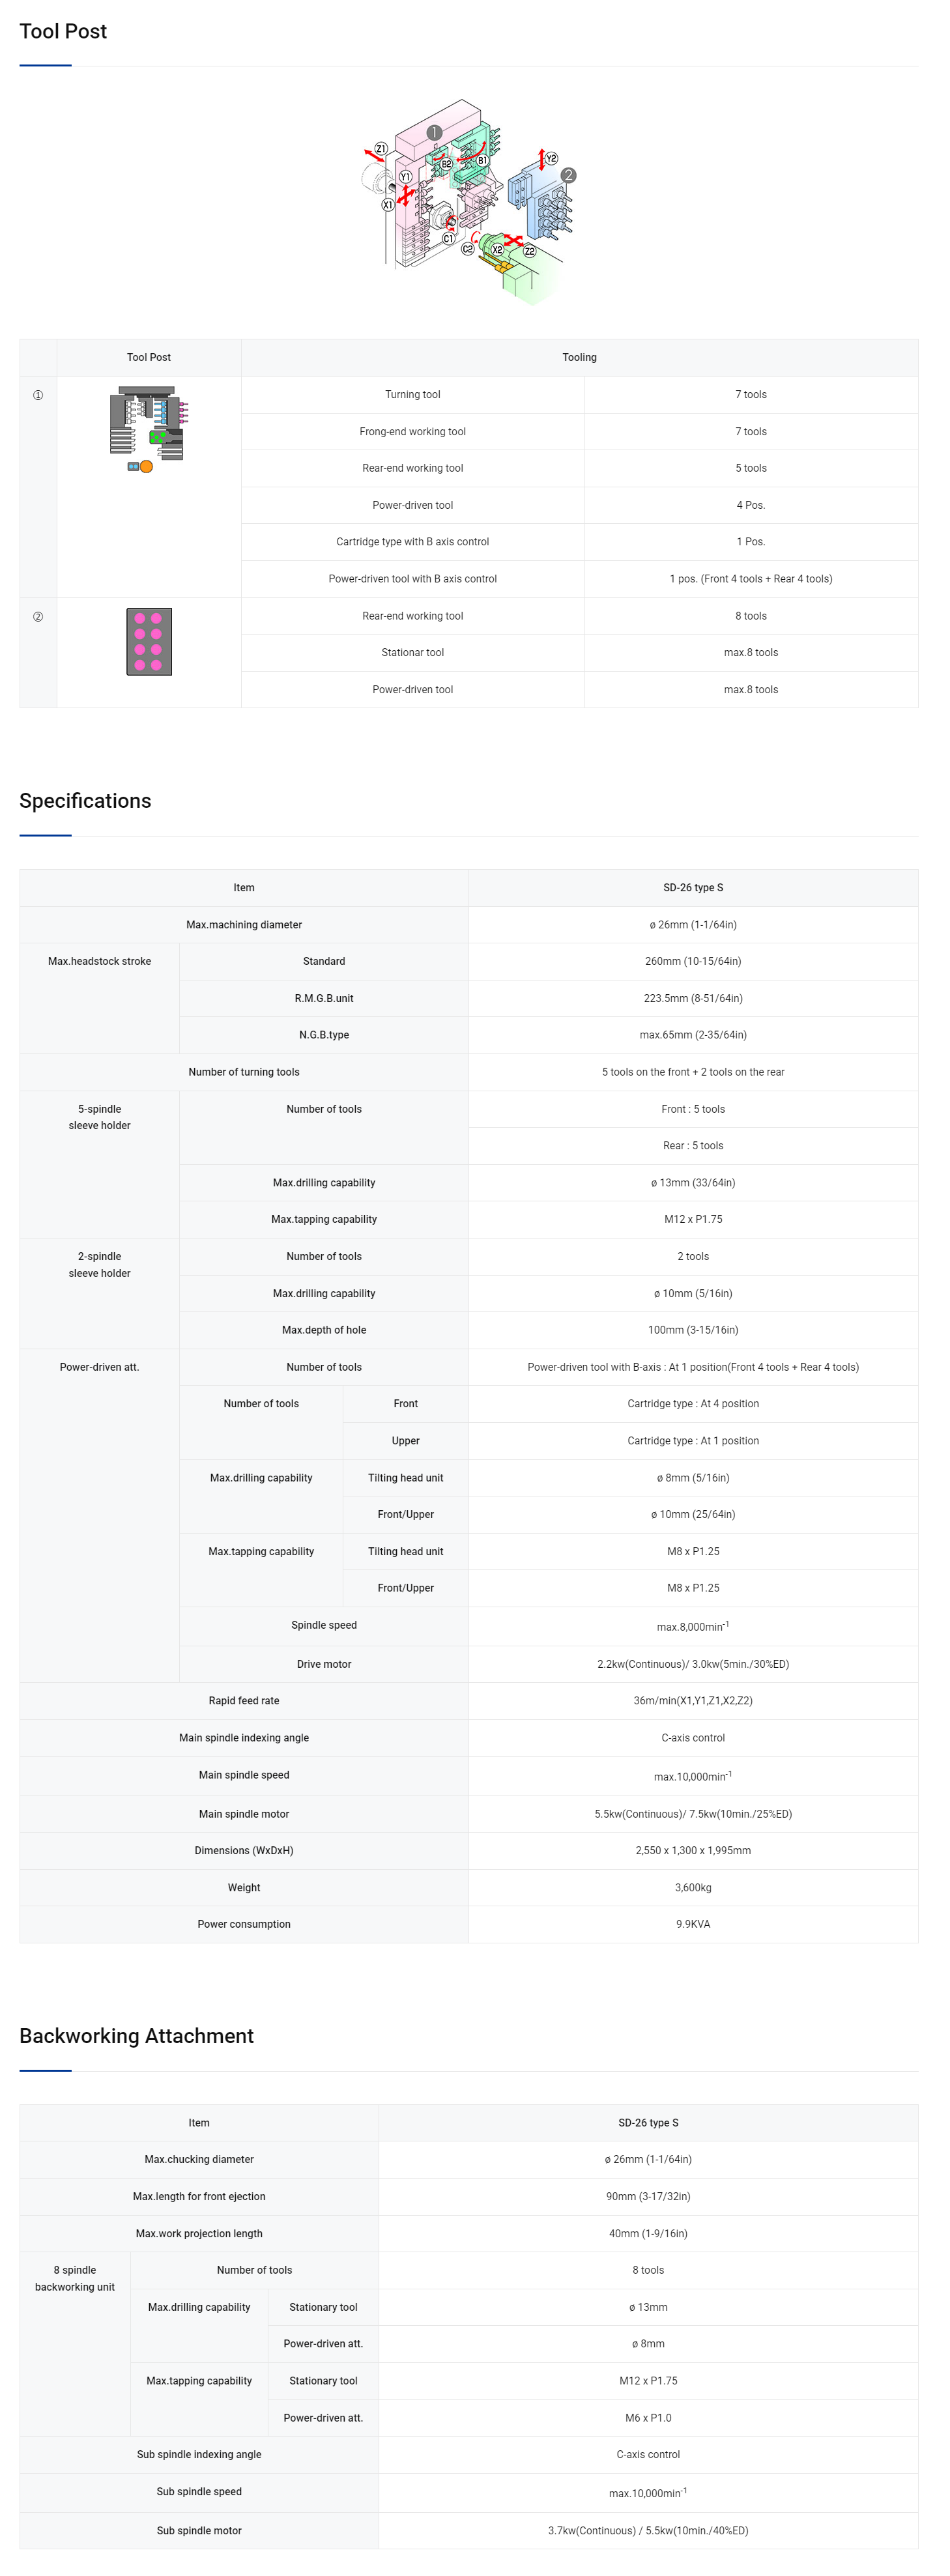This screenshot has height=2576, width=950.
Task: Click the Backworking Attachment section heading
Action: [136, 2036]
